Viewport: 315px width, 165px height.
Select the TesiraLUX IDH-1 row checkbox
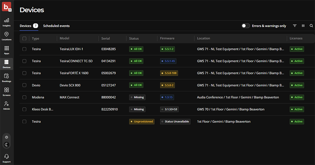click(x=24, y=49)
